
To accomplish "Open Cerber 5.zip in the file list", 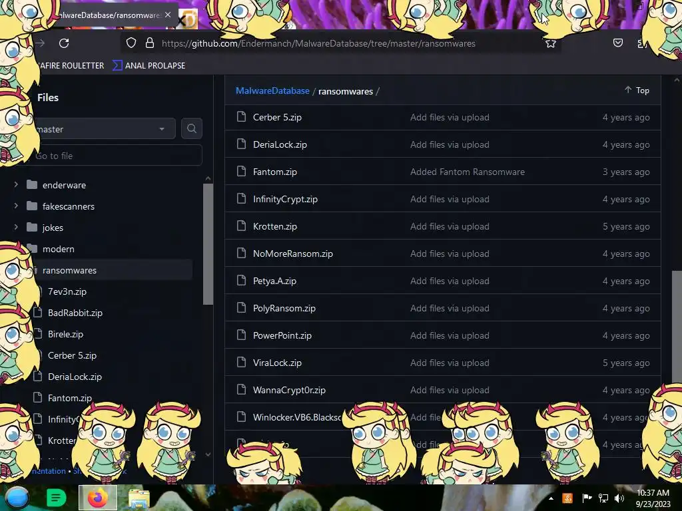I will click(x=277, y=117).
